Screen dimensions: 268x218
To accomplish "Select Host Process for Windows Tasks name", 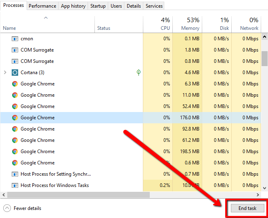I will (x=55, y=185).
